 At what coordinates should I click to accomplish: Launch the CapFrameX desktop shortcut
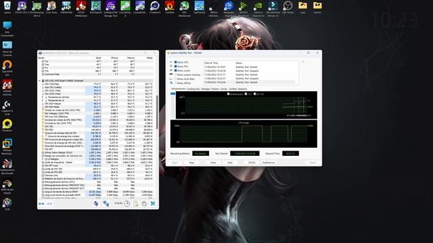(x=199, y=7)
